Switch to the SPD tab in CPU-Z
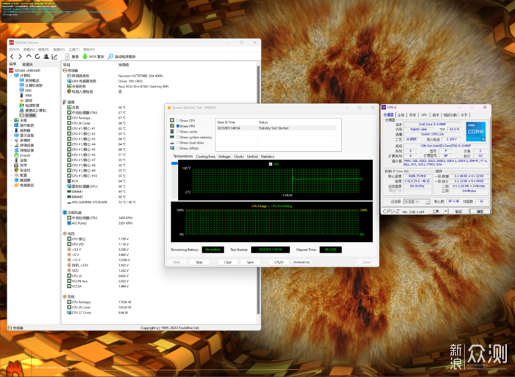 pyautogui.click(x=424, y=115)
